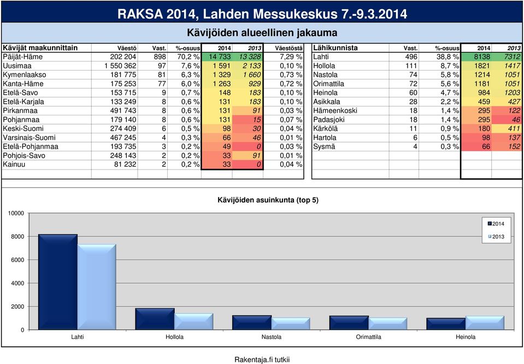Click the y-axis label '8000'
This screenshot has height=364, width=524.
pyautogui.click(x=17, y=237)
